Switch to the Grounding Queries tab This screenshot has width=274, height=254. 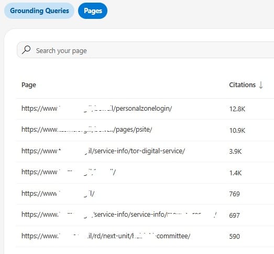pyautogui.click(x=39, y=10)
